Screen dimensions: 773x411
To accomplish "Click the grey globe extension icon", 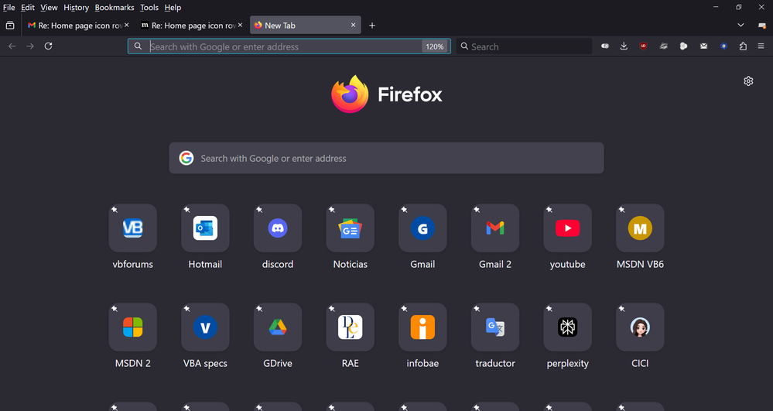I will click(664, 46).
